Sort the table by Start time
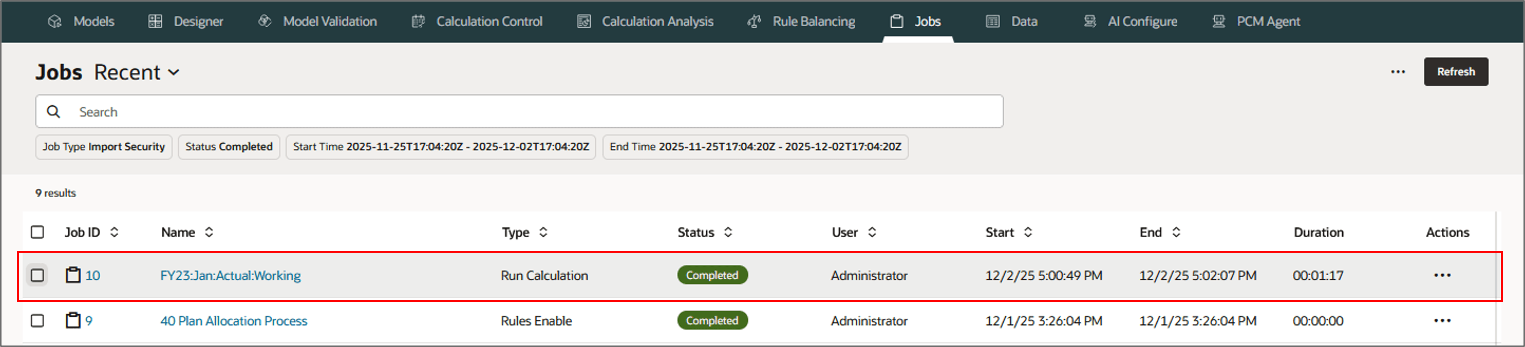This screenshot has width=1525, height=347. [x=1028, y=232]
